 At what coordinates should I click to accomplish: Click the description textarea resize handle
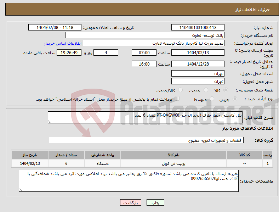click(50, 122)
